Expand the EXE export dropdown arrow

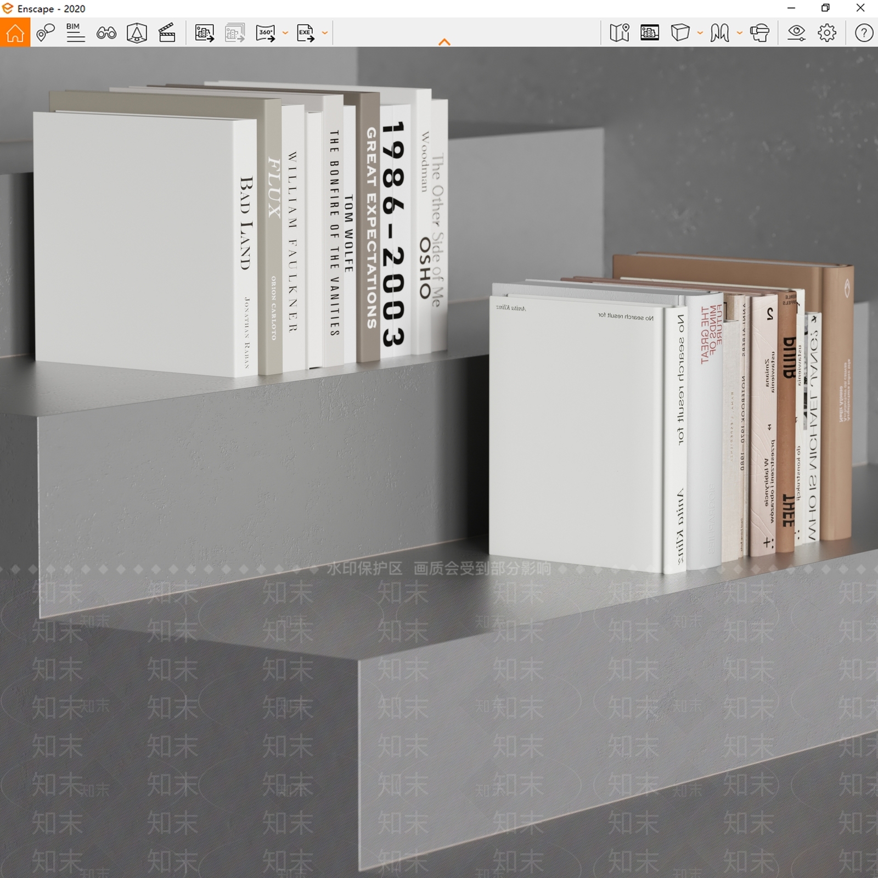tap(325, 33)
